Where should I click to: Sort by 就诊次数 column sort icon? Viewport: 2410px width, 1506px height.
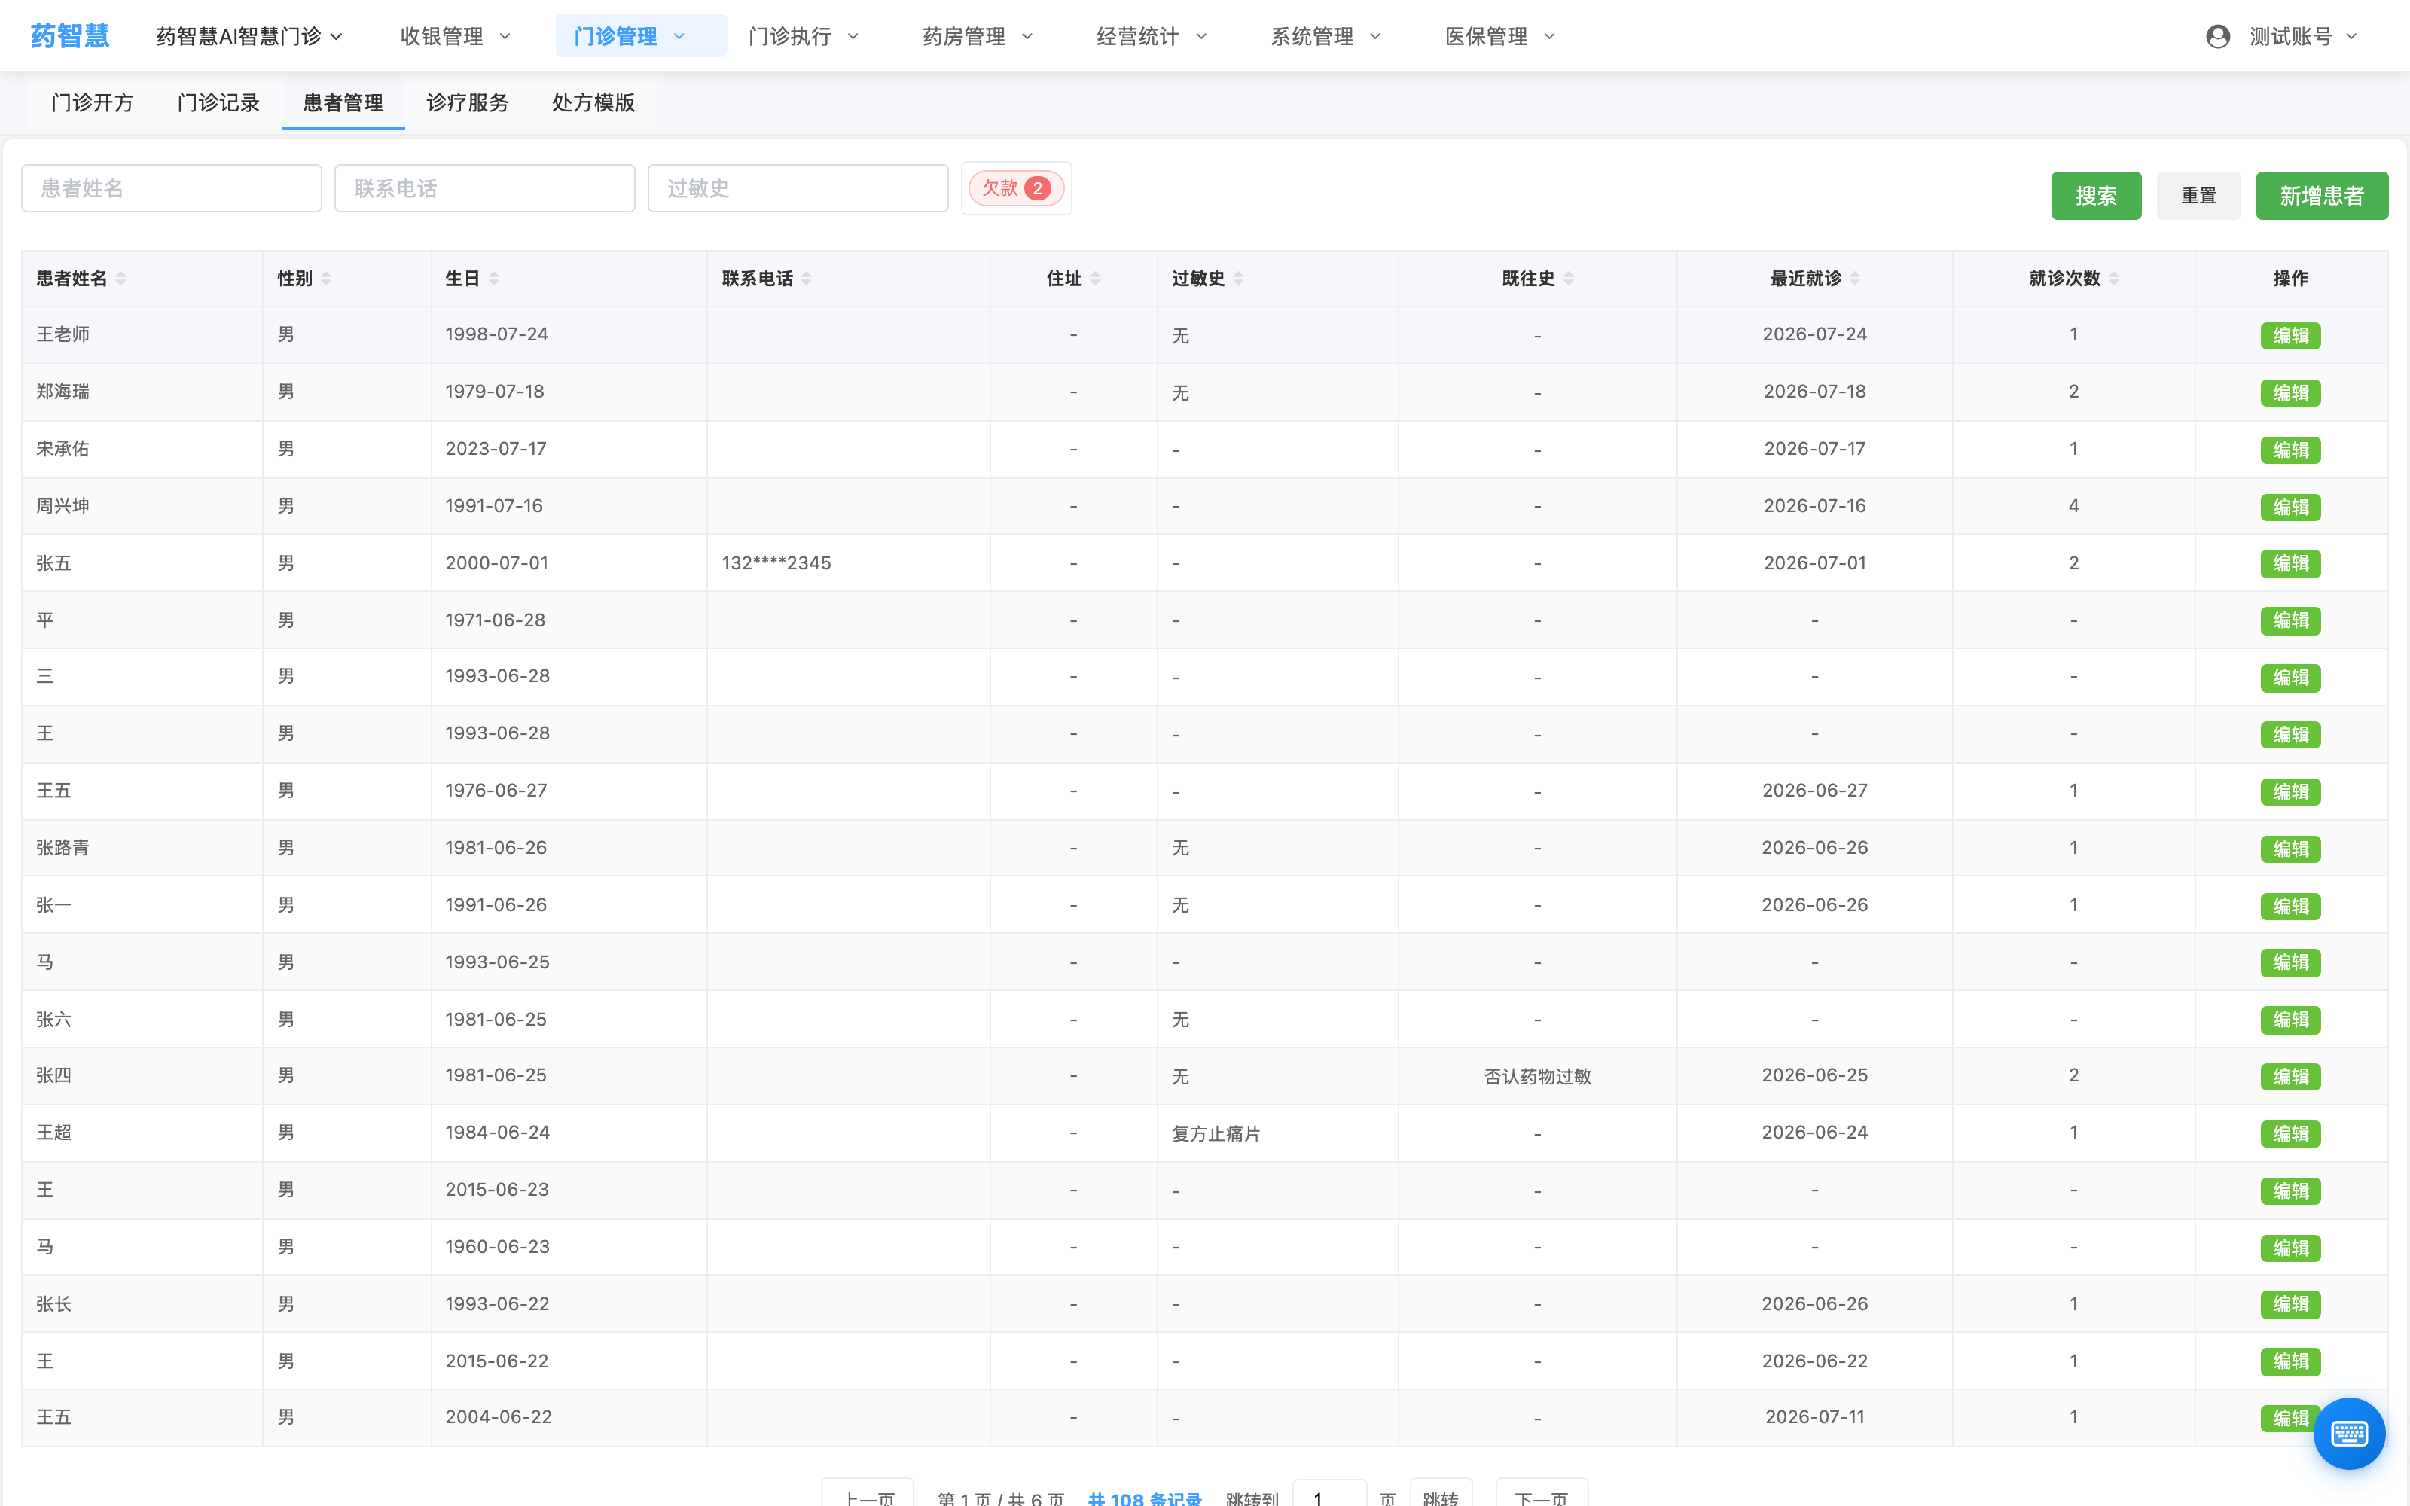coord(2113,279)
